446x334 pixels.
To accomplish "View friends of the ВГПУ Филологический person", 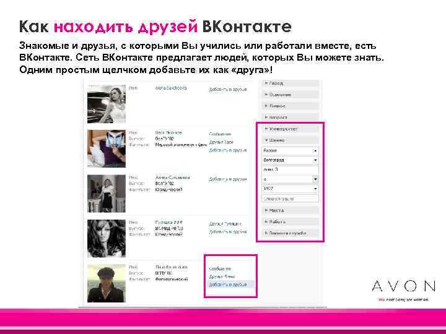I will [222, 276].
